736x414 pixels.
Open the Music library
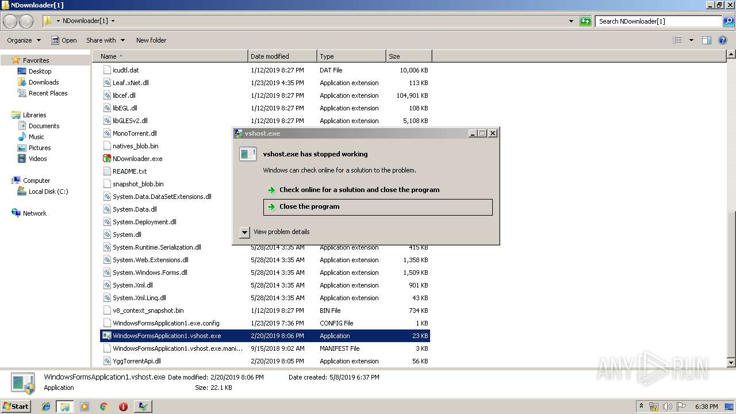click(36, 137)
